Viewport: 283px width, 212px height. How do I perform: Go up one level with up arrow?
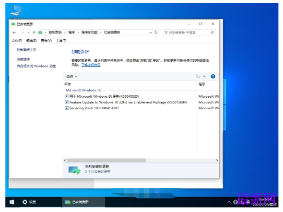(34, 33)
